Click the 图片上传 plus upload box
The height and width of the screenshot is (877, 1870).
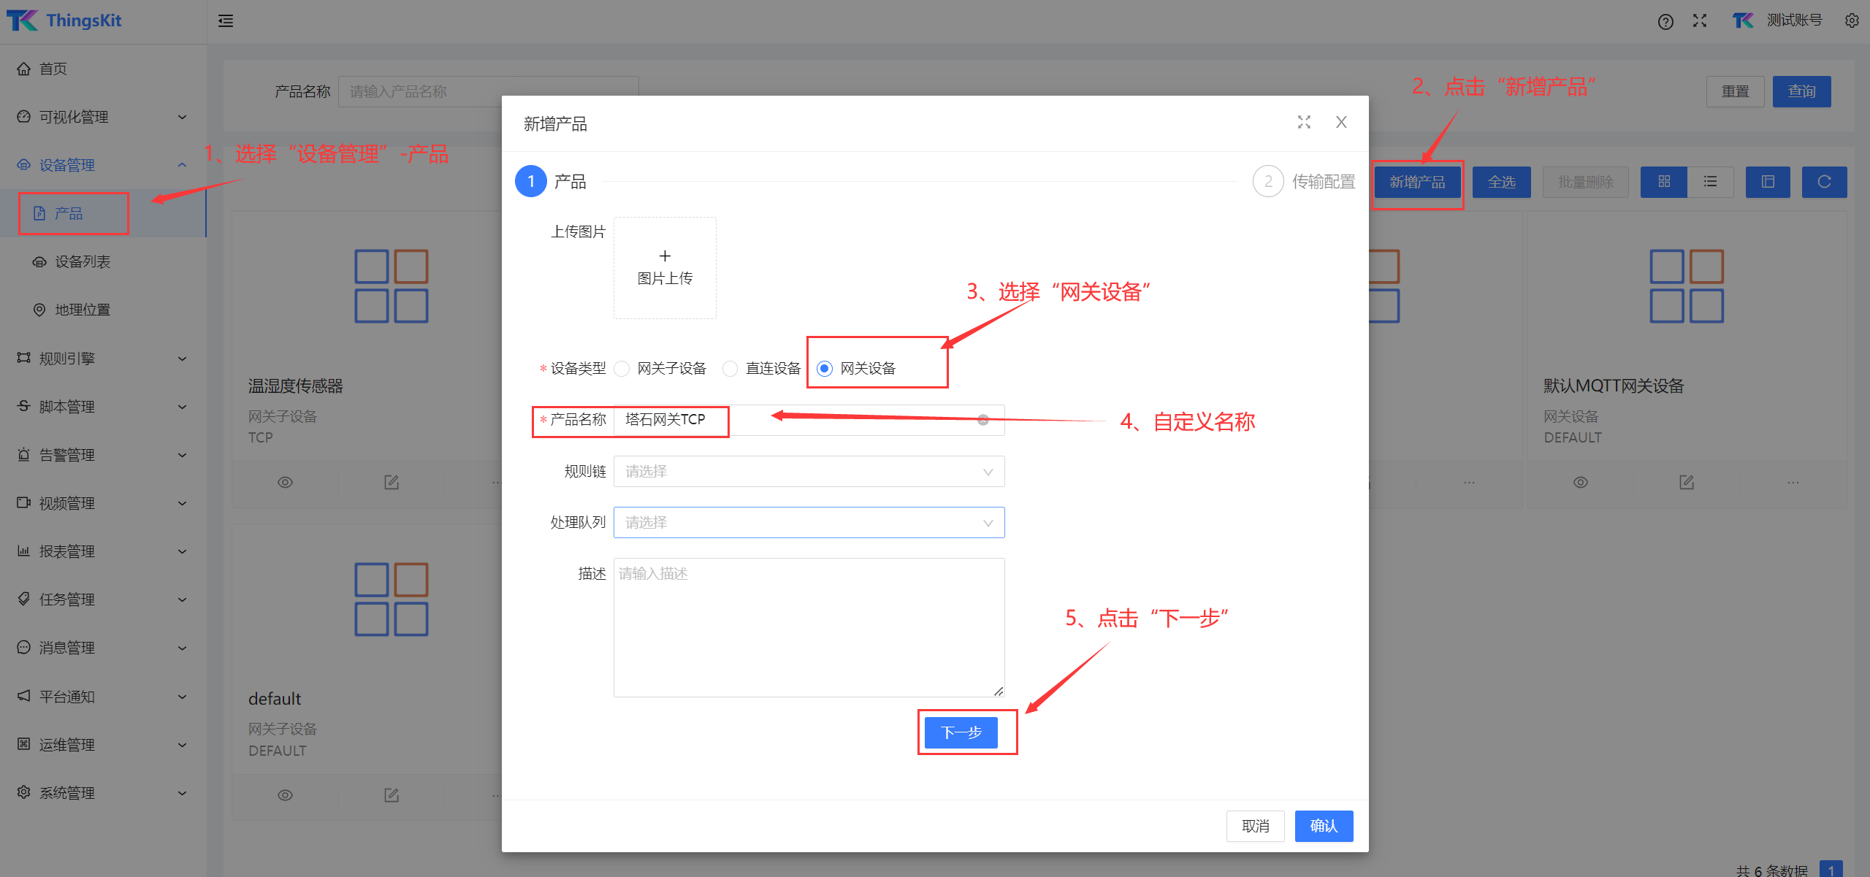pyautogui.click(x=665, y=267)
